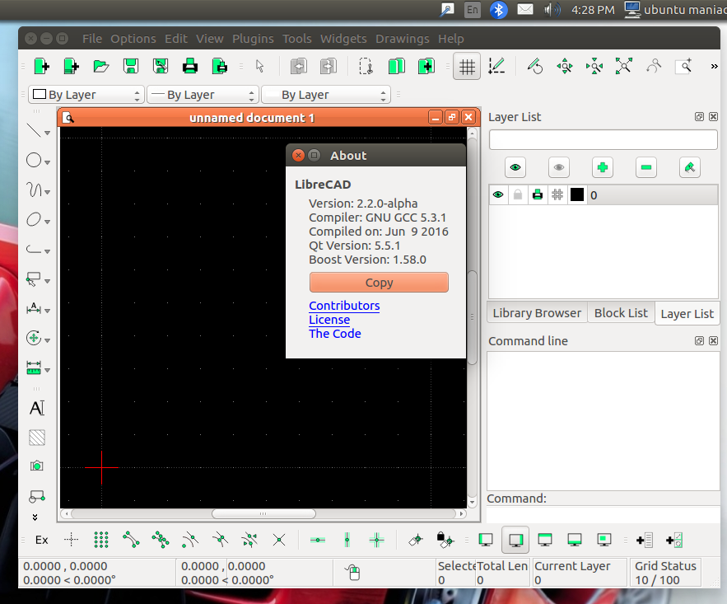Open Print Preview icon
This screenshot has width=727, height=604.
click(220, 67)
